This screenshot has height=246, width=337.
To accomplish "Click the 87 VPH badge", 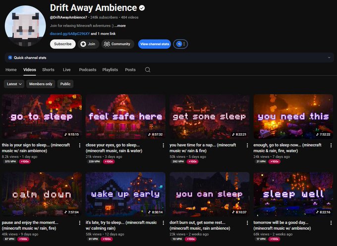I will click(9, 239).
